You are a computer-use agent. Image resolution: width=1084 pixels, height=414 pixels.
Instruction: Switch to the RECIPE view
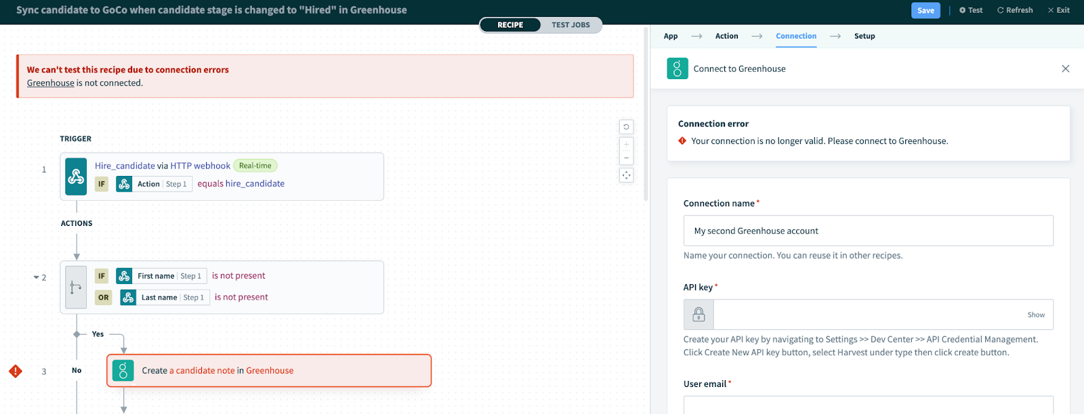(510, 25)
